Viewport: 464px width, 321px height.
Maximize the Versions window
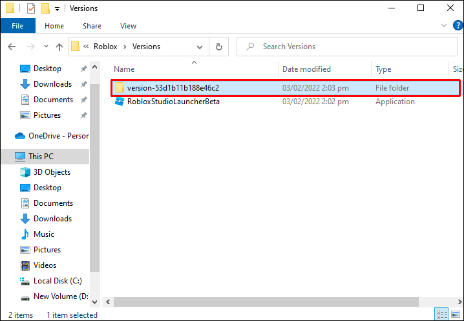421,8
